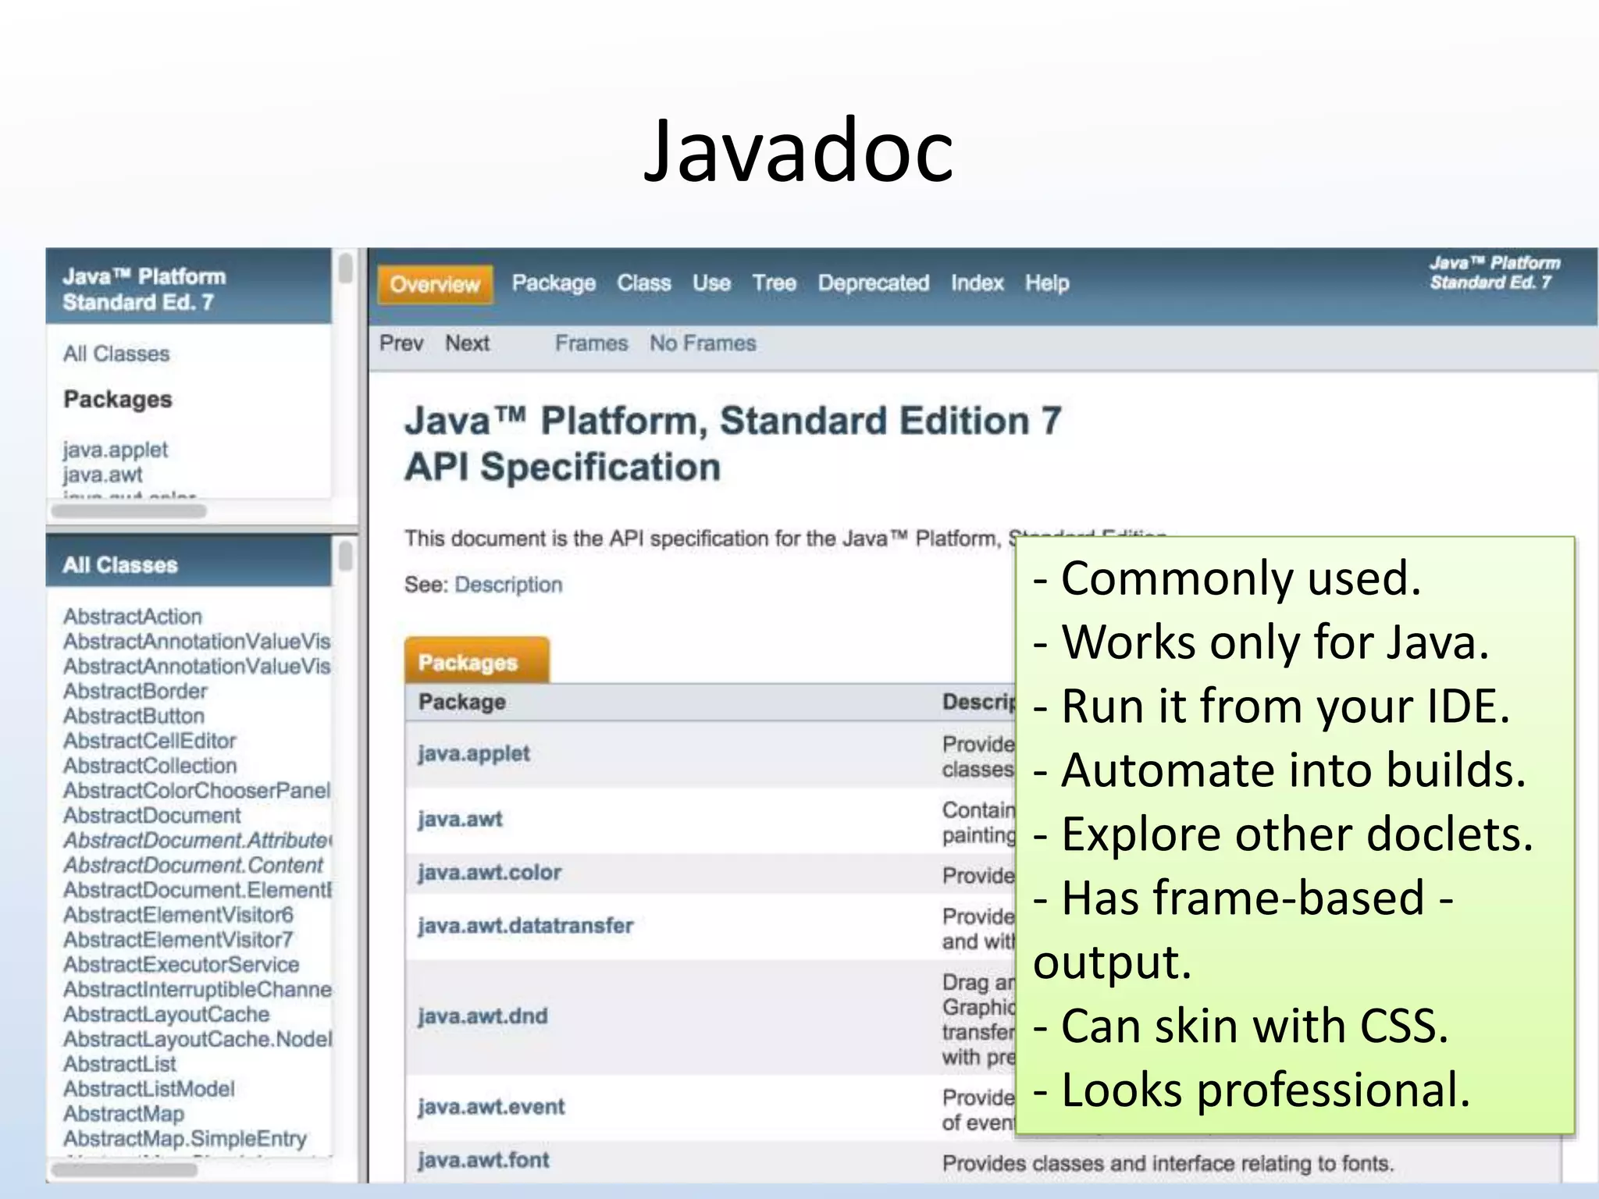Select AbstractCollection class in the list
The image size is (1599, 1199).
click(x=150, y=766)
